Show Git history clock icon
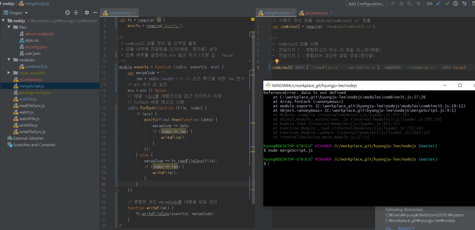 [455, 3]
